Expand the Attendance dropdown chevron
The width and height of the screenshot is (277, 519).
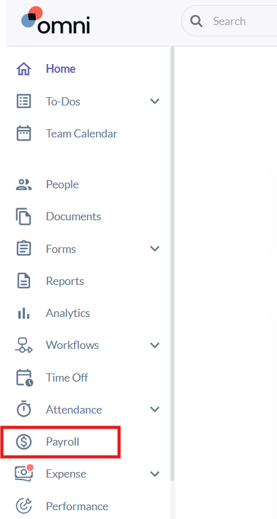(x=155, y=409)
